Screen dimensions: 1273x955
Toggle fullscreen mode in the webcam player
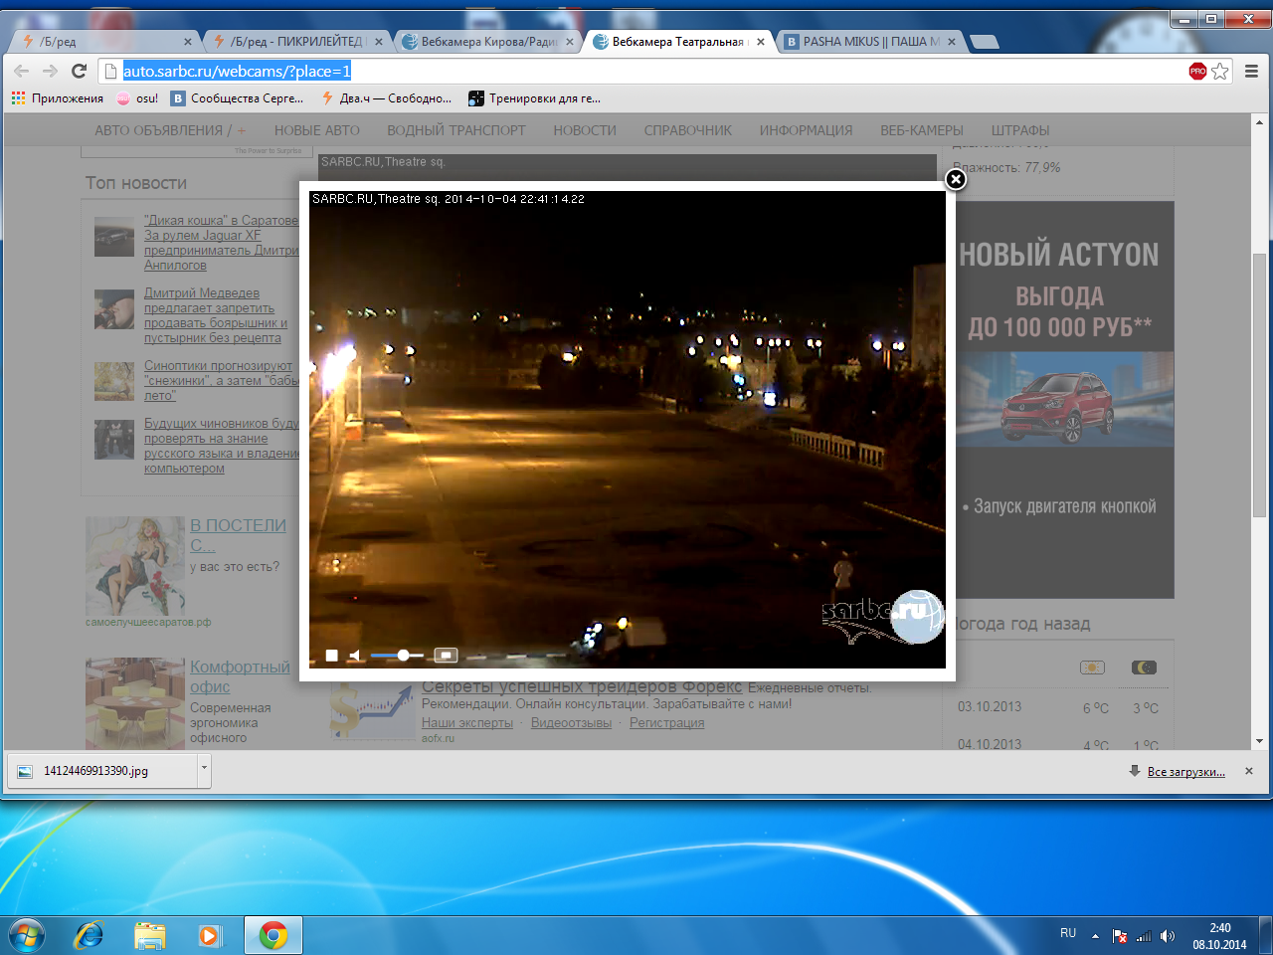pyautogui.click(x=446, y=656)
